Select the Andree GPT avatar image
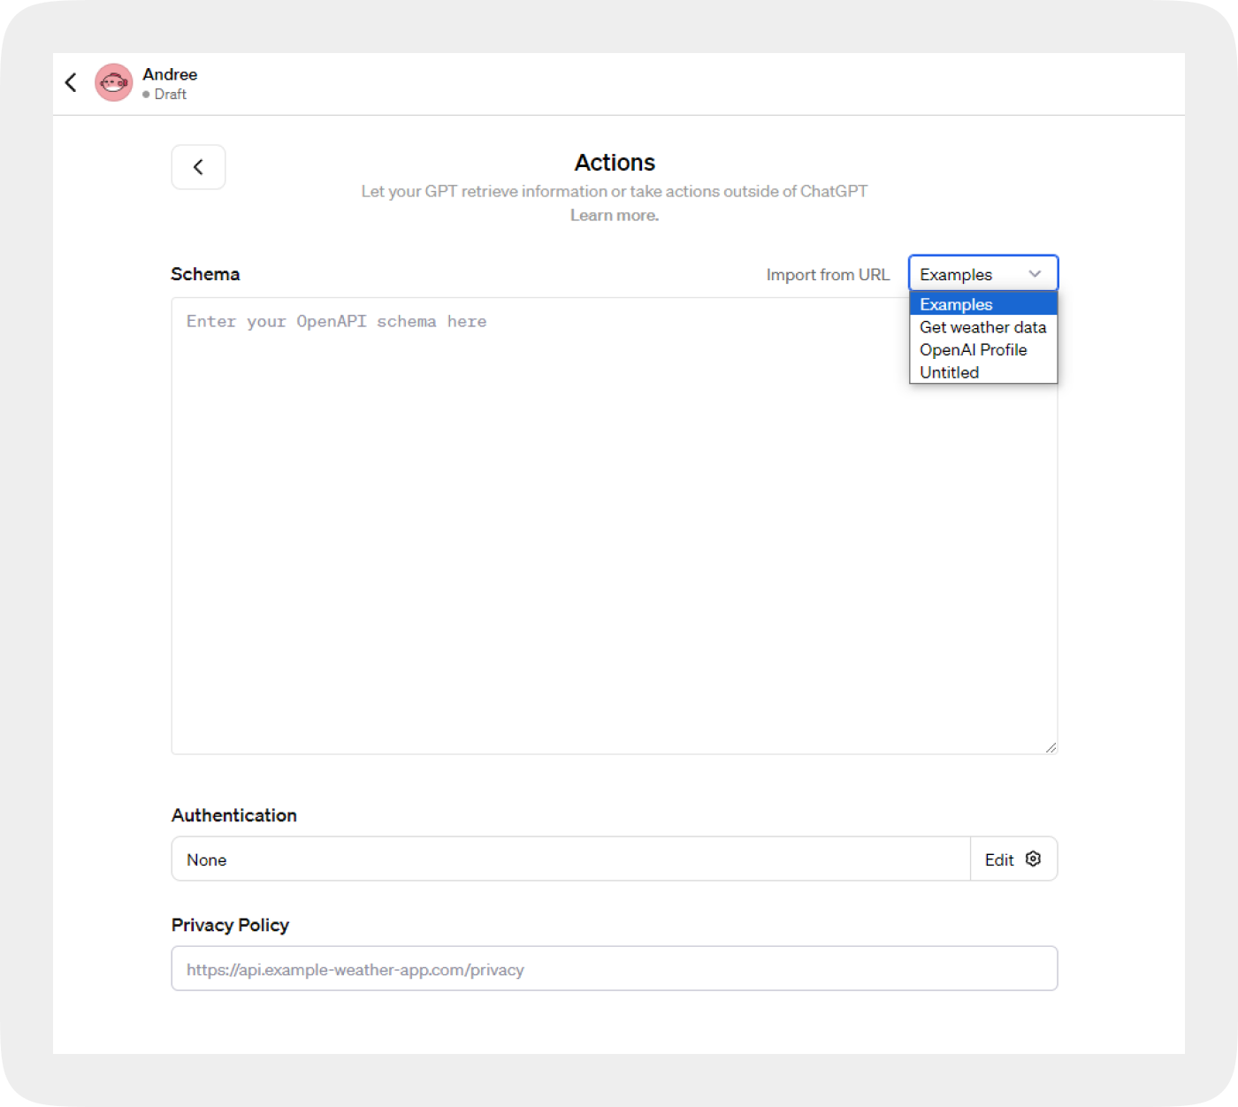Screen dimensions: 1238x1107 [x=113, y=82]
